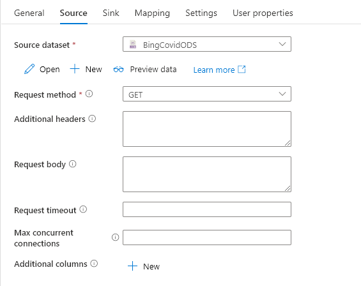Click the Request timeout label
Viewport: 361px width, 286px height.
(45, 210)
